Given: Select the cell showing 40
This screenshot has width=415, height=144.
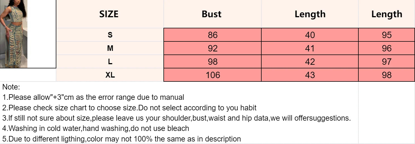Looking at the screenshot, I should click(310, 35).
